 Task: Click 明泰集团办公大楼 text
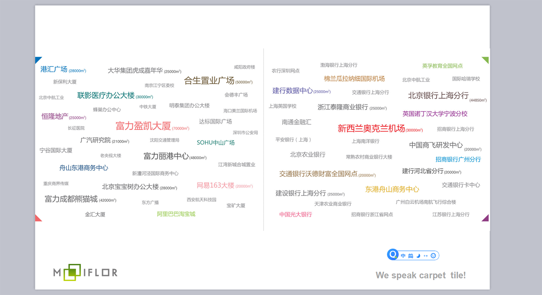pyautogui.click(x=189, y=106)
